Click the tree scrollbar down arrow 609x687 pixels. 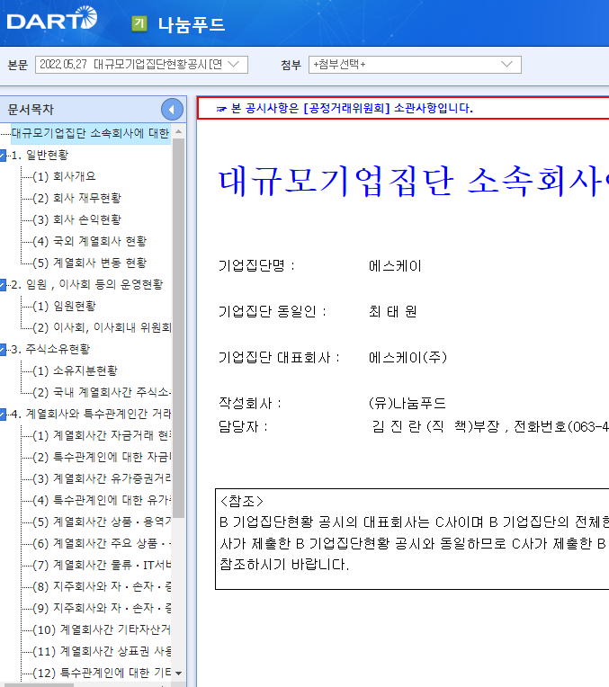tap(178, 673)
